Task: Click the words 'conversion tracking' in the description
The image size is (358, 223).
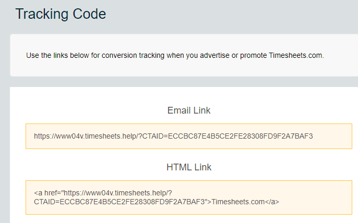Action: click(133, 55)
